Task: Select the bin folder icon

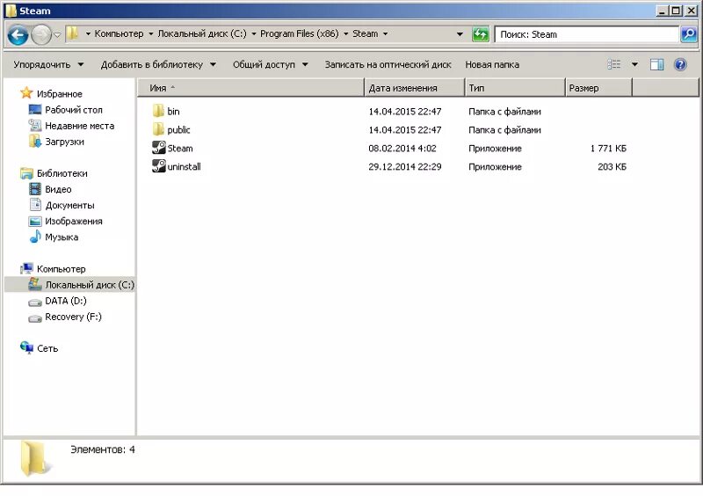Action: (x=158, y=111)
